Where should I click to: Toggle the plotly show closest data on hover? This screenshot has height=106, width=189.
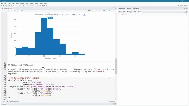coord(74,15)
